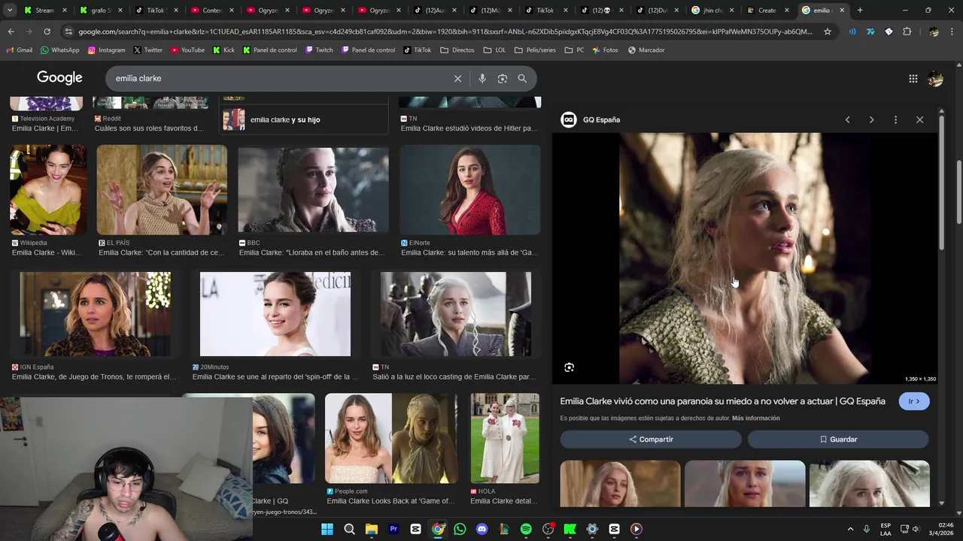The width and height of the screenshot is (963, 541).
Task: Open the Twitter bookmark
Action: [147, 50]
